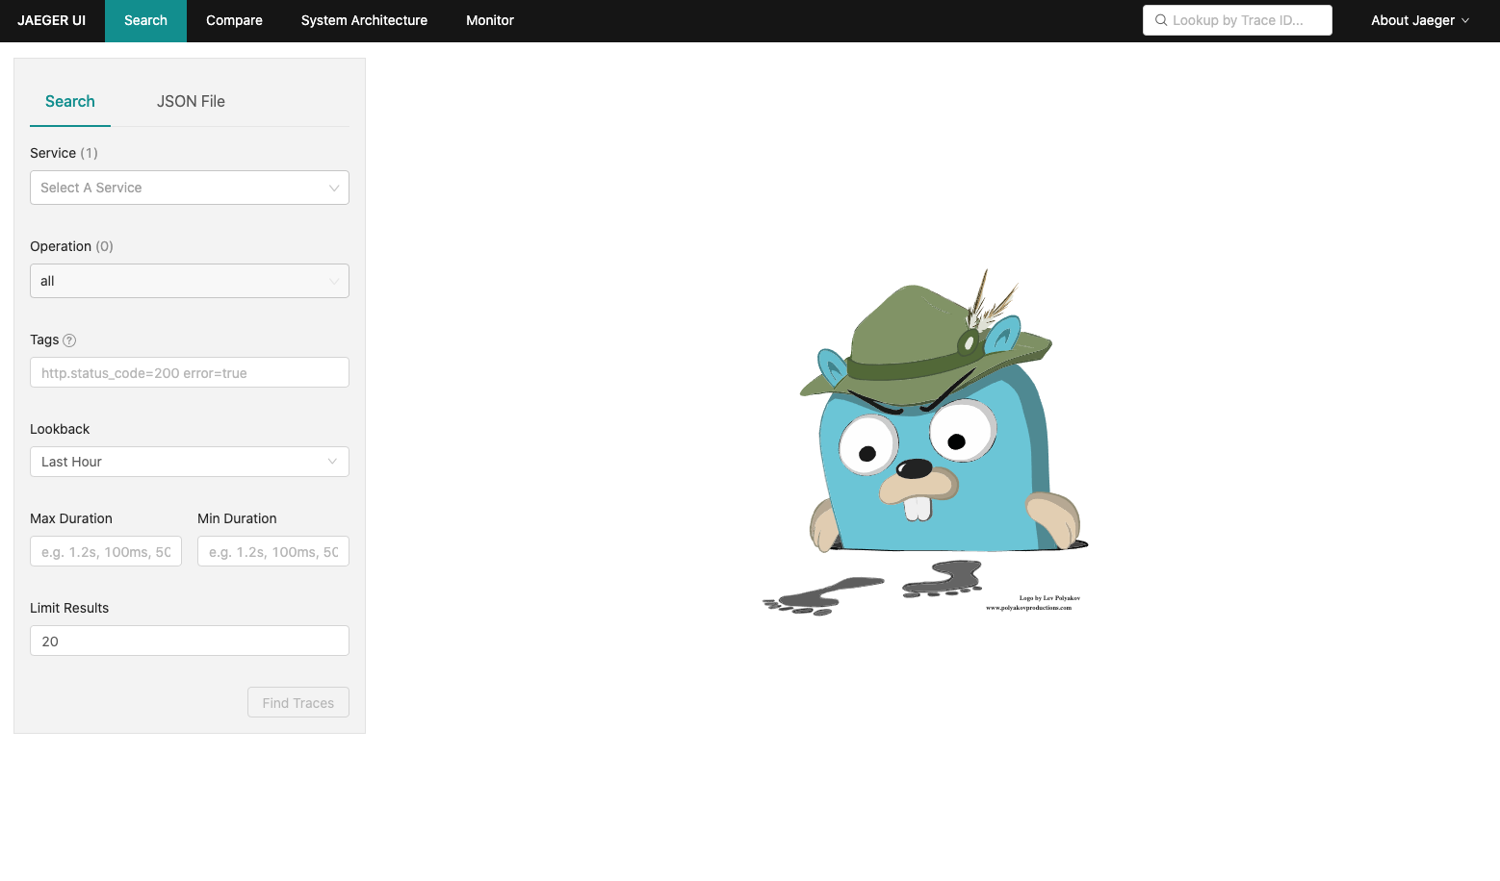Viewport: 1500px width, 881px height.
Task: Click the Max Duration input field
Action: click(x=105, y=551)
